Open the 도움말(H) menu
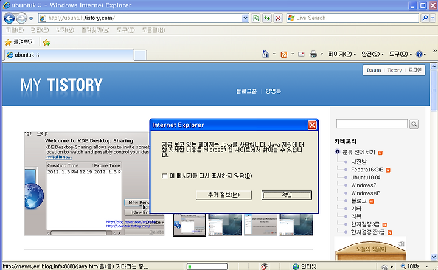 [x=153, y=30]
